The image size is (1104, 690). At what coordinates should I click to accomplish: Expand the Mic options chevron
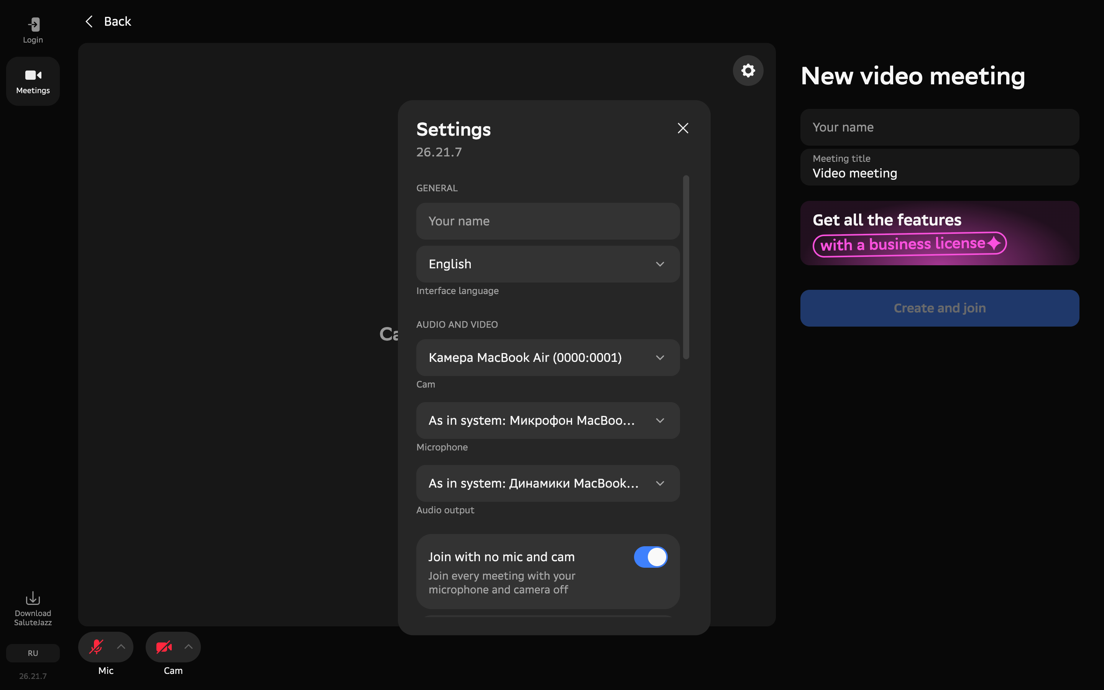[x=121, y=647]
